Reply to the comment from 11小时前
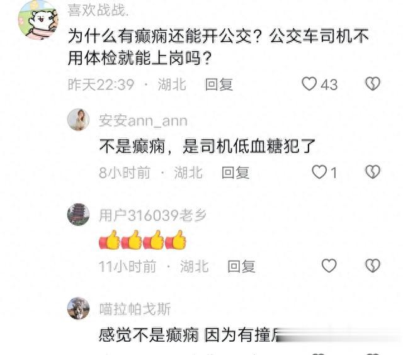This screenshot has height=355, width=403. click(x=241, y=266)
